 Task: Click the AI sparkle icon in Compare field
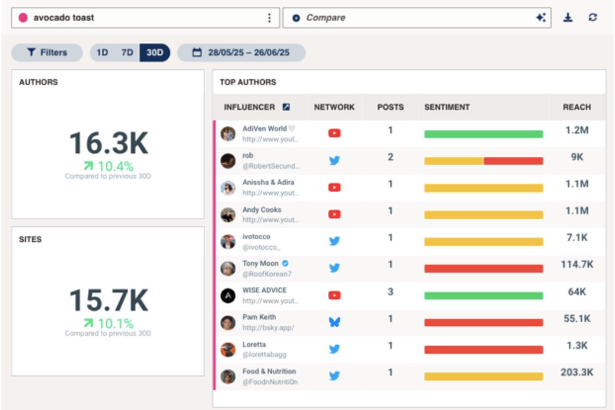click(541, 17)
